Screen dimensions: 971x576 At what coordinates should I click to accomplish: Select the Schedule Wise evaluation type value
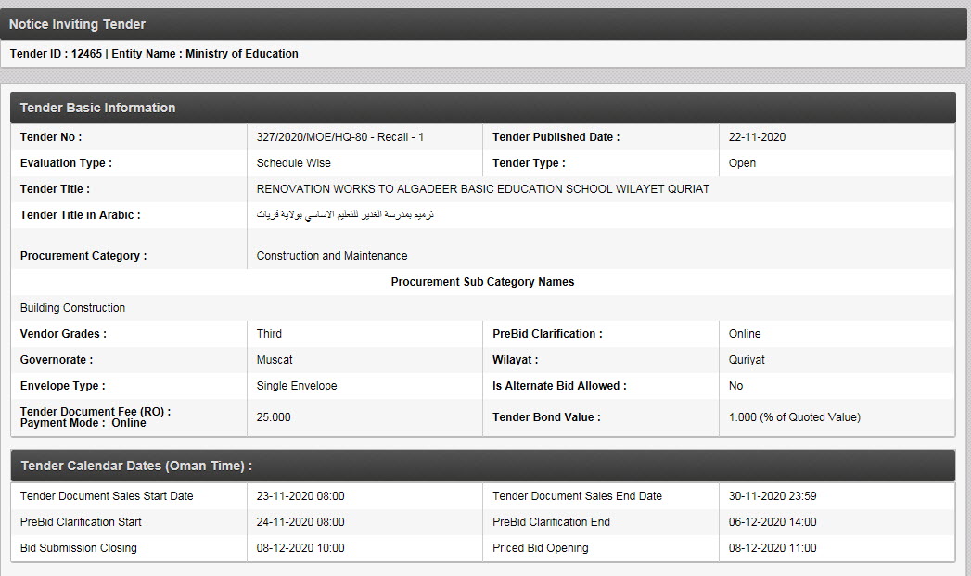pos(293,163)
